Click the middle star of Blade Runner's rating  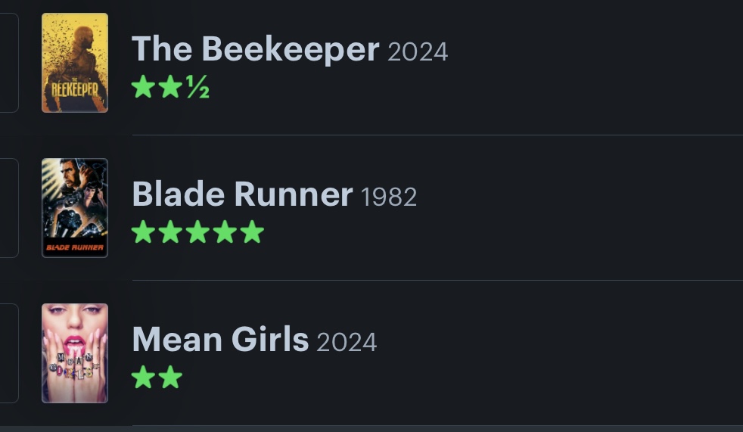tap(197, 232)
